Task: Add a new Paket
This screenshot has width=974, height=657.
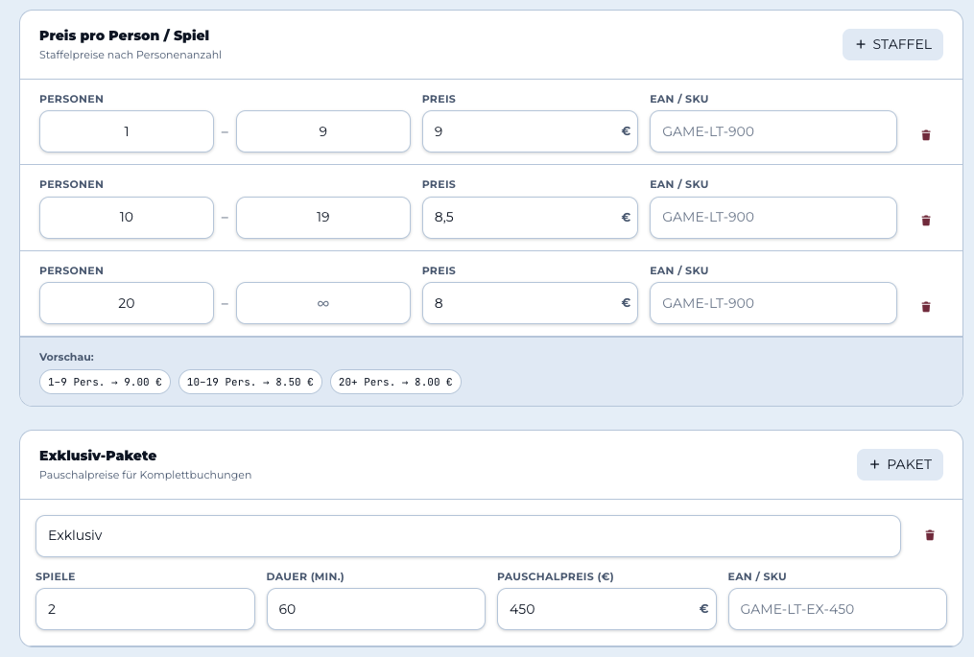Action: tap(900, 464)
